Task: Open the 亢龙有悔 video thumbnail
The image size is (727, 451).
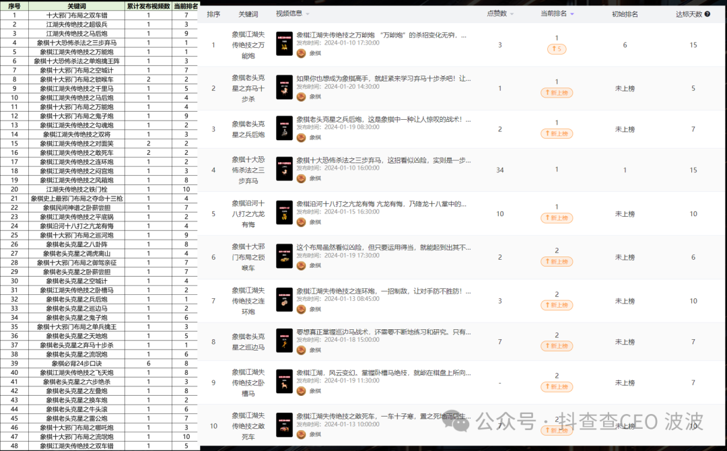Action: coord(284,213)
